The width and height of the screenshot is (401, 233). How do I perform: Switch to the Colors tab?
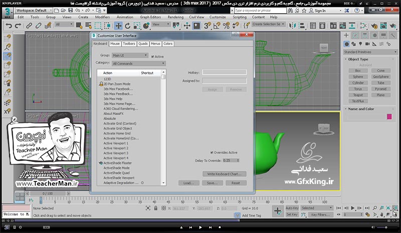[168, 43]
